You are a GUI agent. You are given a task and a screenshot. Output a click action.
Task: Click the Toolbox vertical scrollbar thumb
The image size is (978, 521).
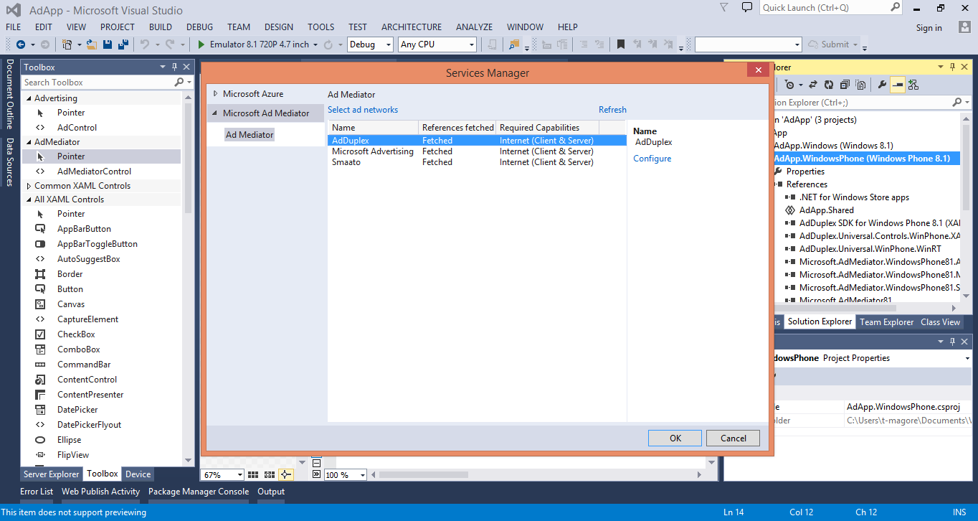[x=188, y=158]
